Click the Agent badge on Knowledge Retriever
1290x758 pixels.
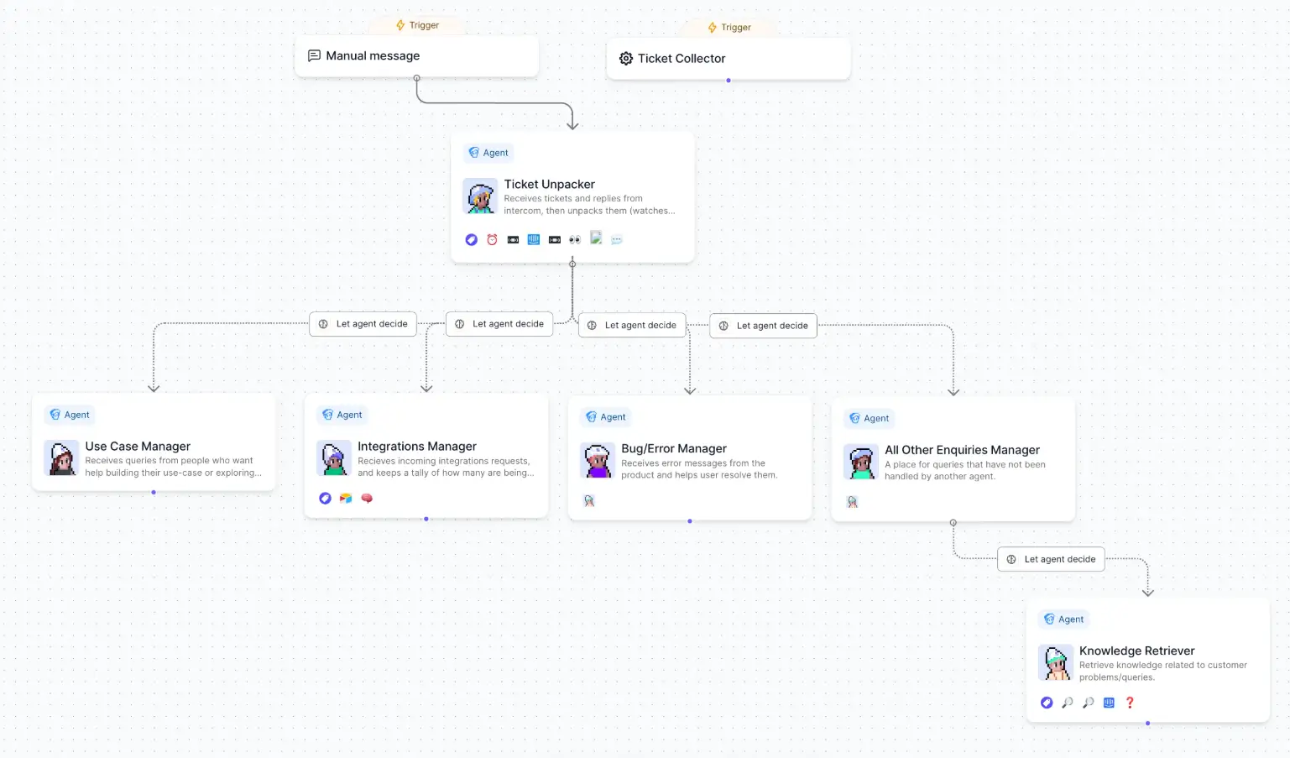[1064, 619]
